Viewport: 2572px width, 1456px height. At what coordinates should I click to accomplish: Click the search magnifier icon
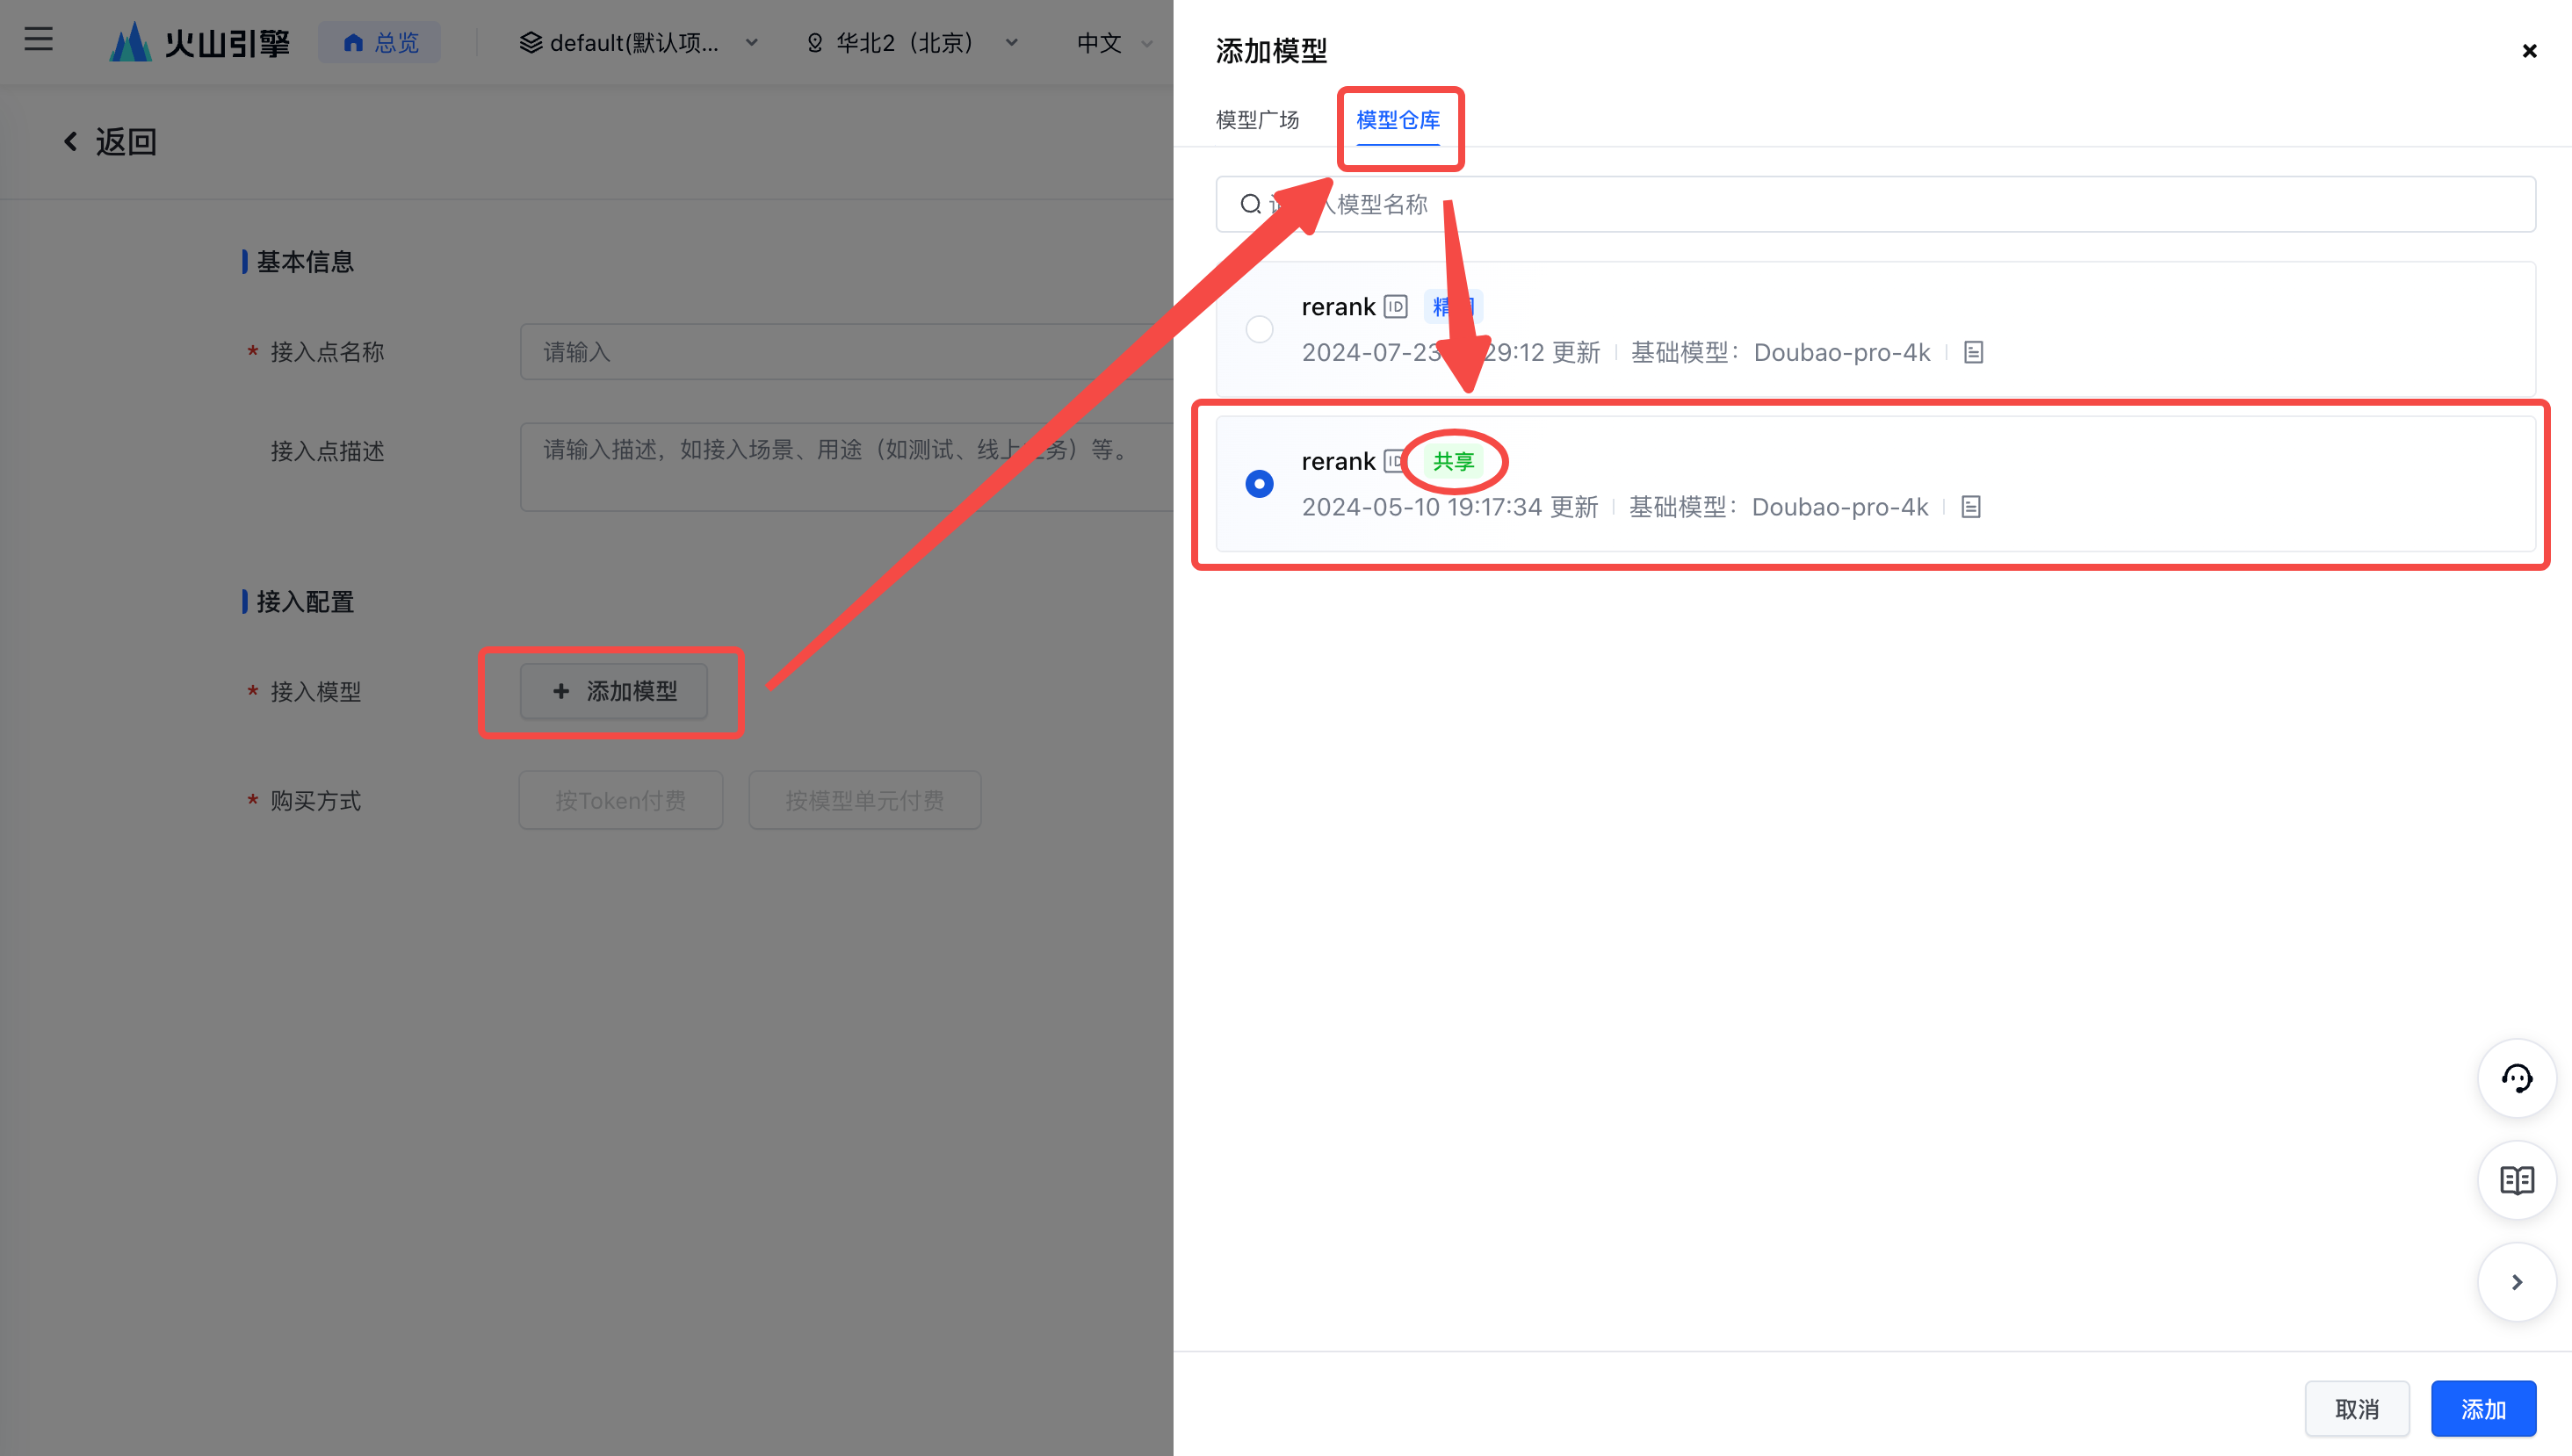[1250, 204]
